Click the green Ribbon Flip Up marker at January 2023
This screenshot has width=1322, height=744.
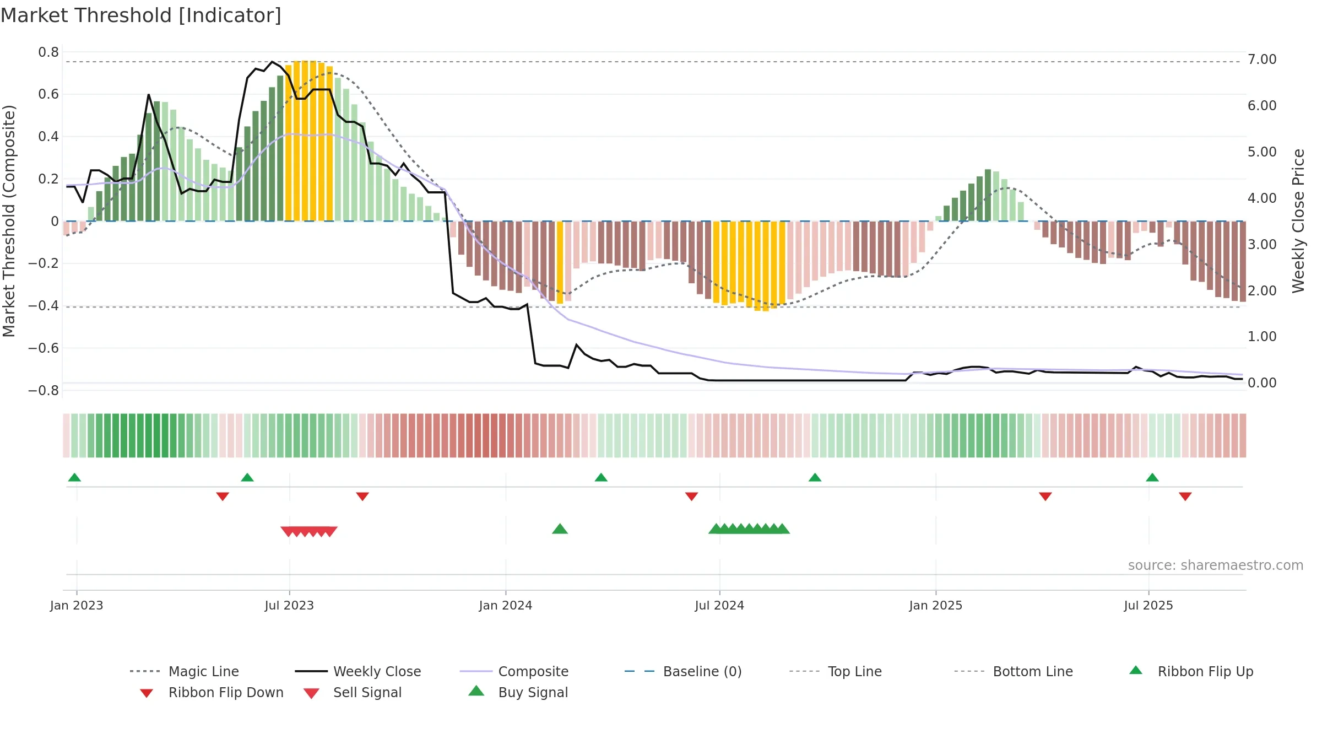[x=74, y=477]
